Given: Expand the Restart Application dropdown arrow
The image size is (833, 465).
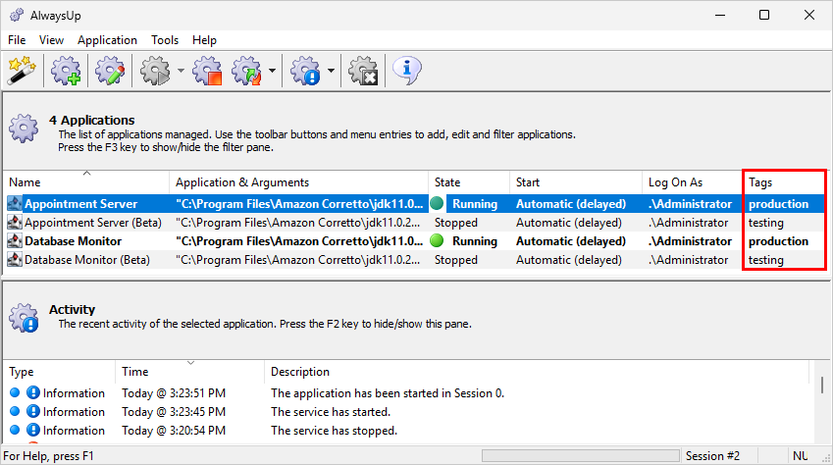Looking at the screenshot, I should (x=272, y=71).
